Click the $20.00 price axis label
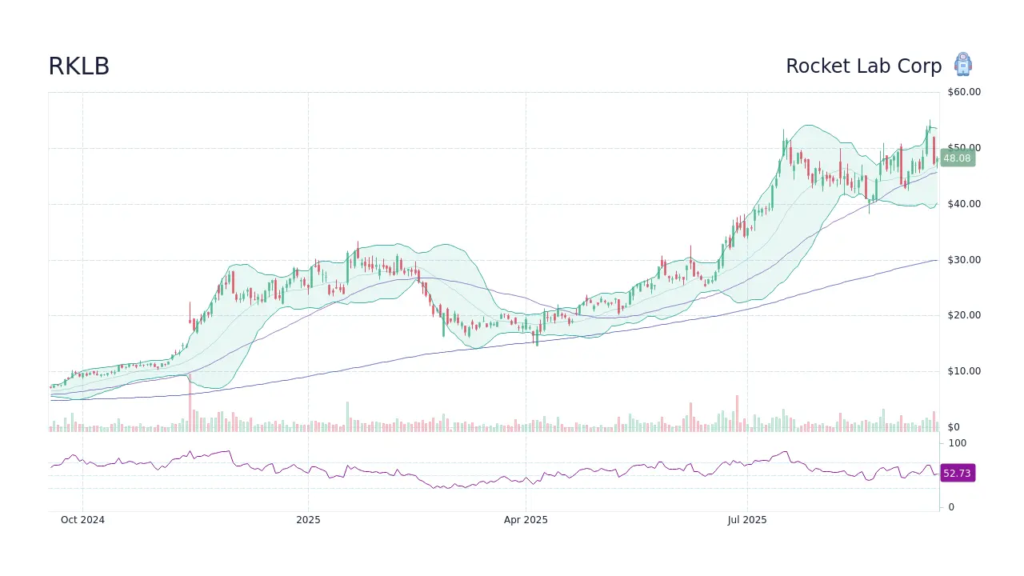The height and width of the screenshot is (576, 1024). coord(964,315)
